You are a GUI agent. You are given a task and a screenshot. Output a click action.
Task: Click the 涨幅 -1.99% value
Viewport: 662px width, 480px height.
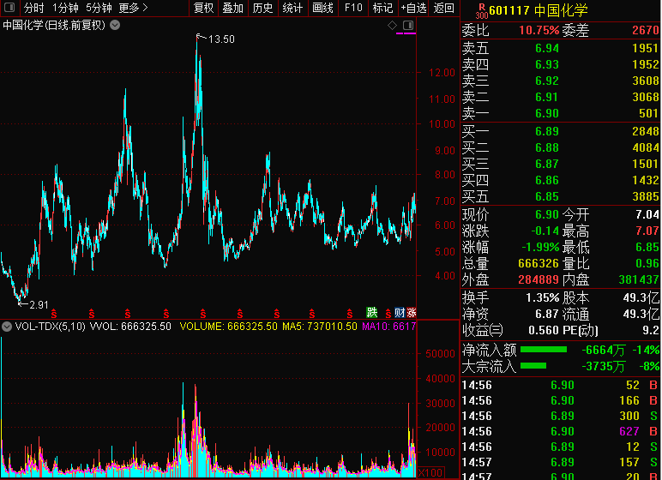tap(540, 247)
